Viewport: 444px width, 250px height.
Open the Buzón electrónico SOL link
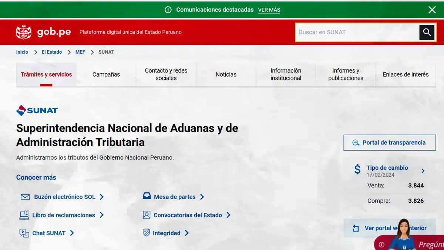click(x=65, y=197)
